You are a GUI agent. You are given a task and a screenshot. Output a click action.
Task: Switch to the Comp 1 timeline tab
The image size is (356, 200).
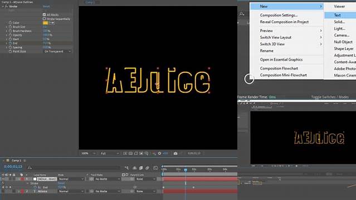tap(16, 161)
